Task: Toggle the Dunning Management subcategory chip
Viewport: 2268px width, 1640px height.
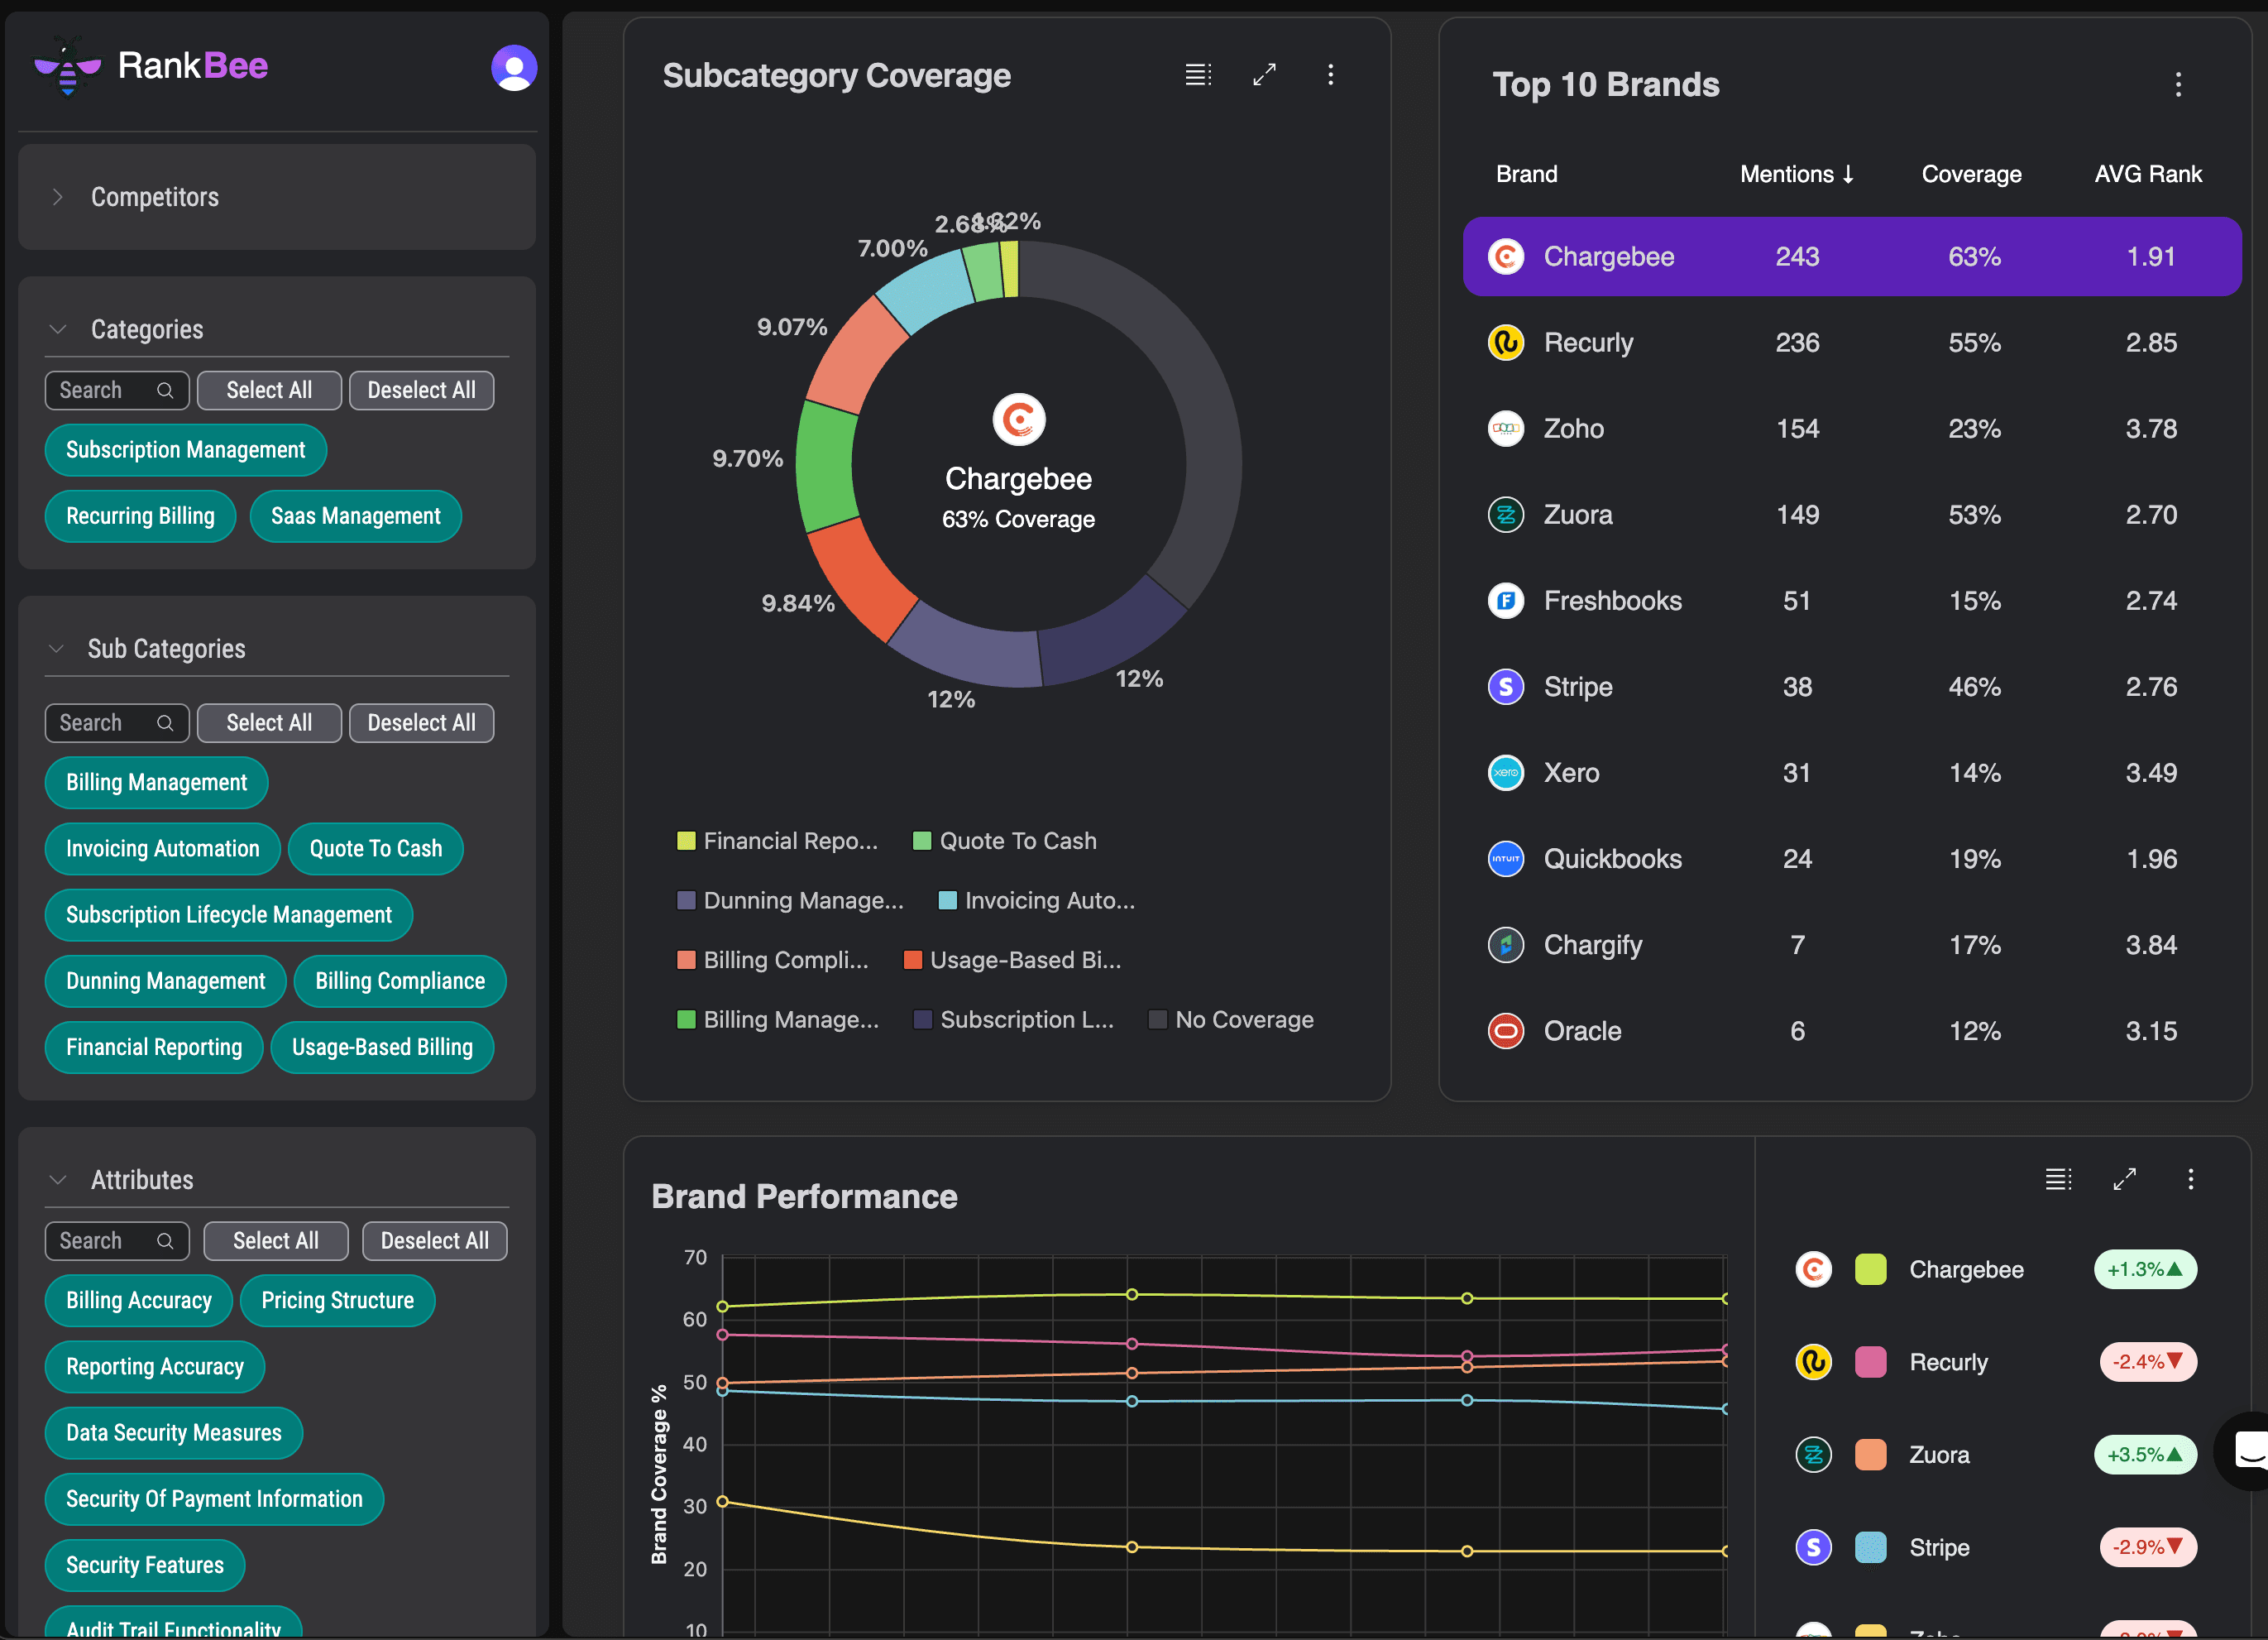Action: coord(165,981)
